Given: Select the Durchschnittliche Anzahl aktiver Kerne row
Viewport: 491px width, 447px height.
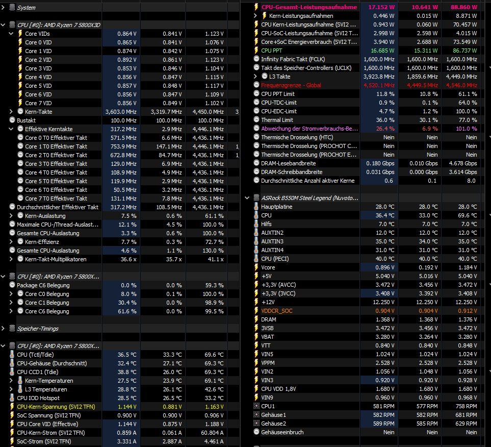Looking at the screenshot, I should pyautogui.click(x=367, y=181).
